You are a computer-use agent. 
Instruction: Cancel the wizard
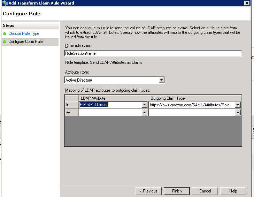[x=205, y=191]
